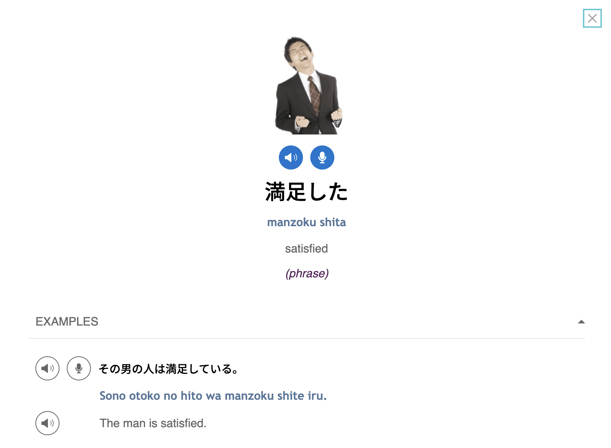
Task: Play English translation audio 'The man is satisfied'
Action: pos(47,423)
